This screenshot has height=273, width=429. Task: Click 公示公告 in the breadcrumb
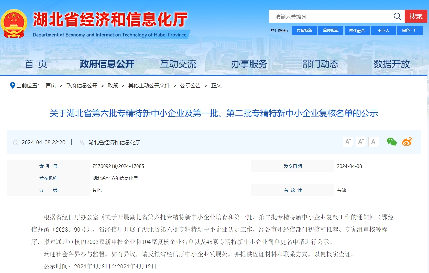pos(190,86)
